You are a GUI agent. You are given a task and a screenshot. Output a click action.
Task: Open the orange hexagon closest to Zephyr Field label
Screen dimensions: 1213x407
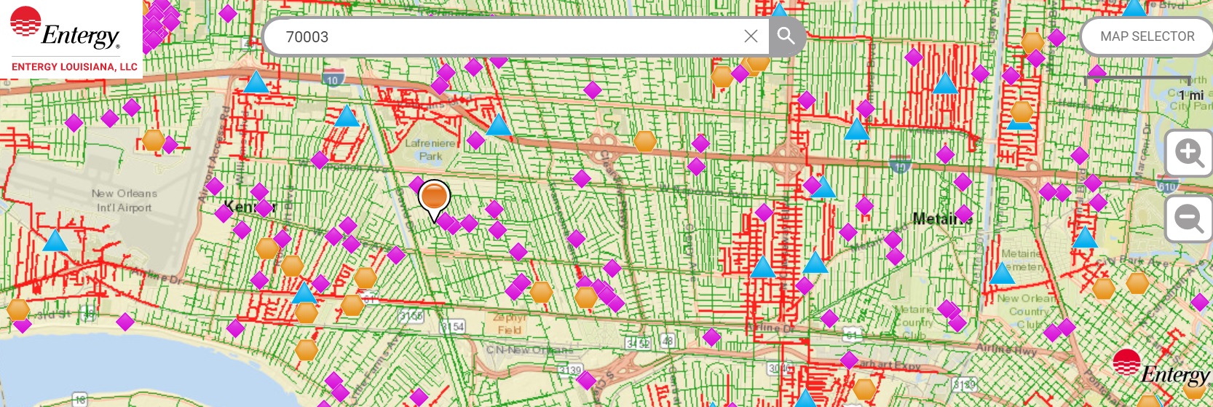point(541,292)
